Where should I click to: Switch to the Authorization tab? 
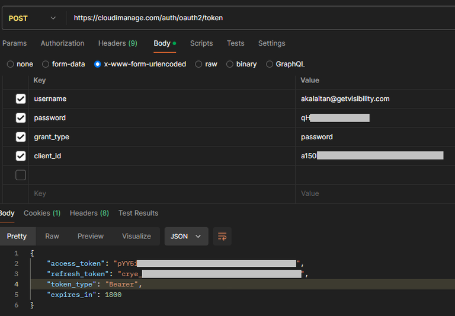(x=62, y=43)
